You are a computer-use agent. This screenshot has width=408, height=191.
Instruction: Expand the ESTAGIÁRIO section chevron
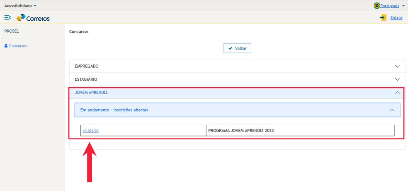pyautogui.click(x=397, y=79)
